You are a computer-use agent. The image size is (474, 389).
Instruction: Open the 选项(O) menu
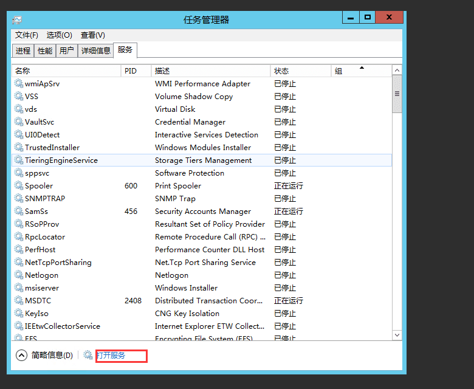coord(60,35)
